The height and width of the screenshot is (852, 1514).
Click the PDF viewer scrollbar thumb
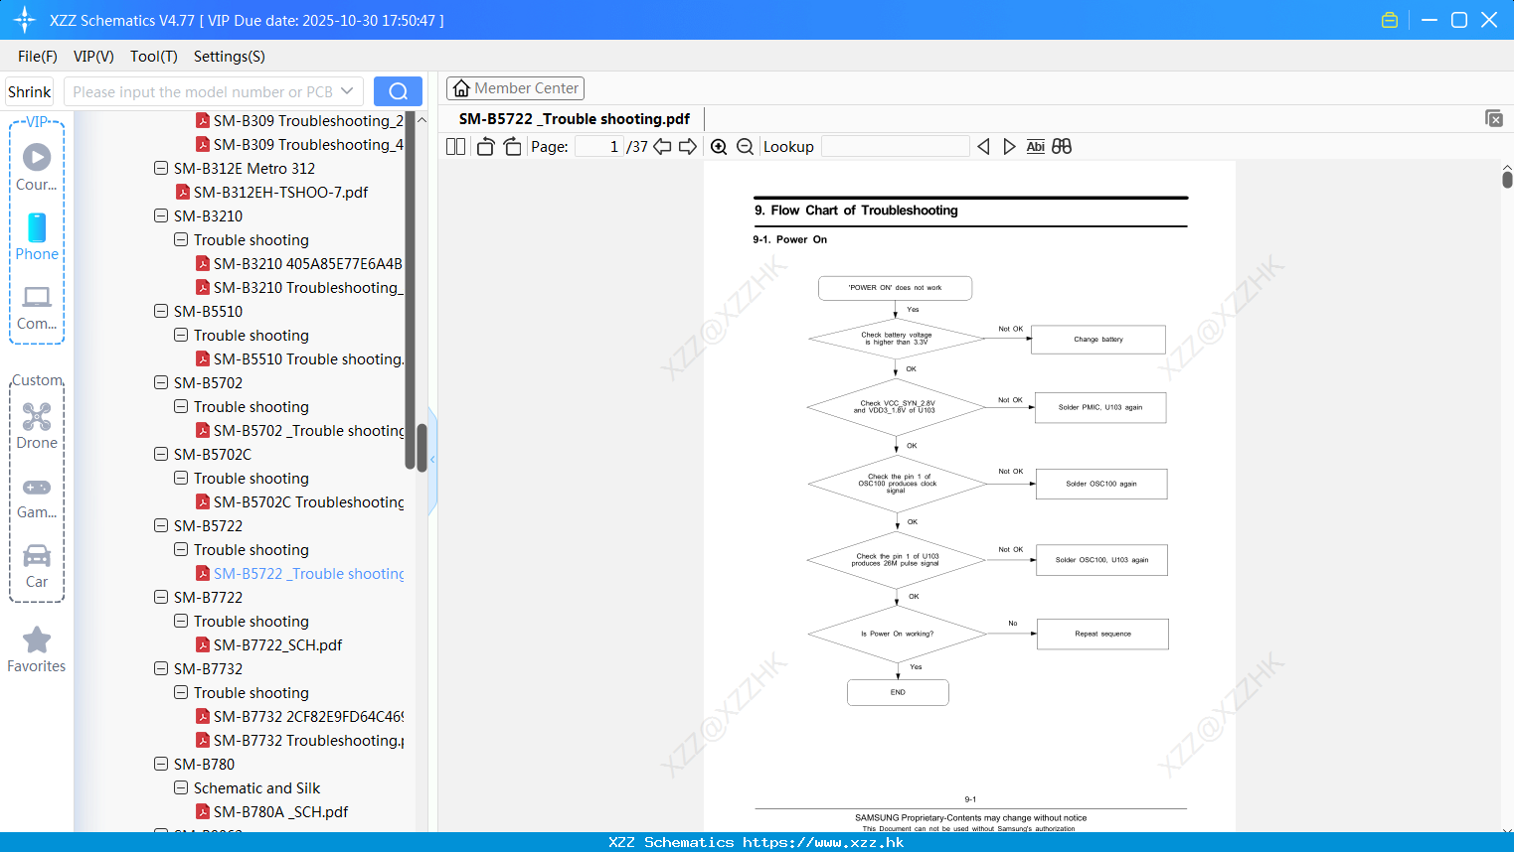(1507, 179)
